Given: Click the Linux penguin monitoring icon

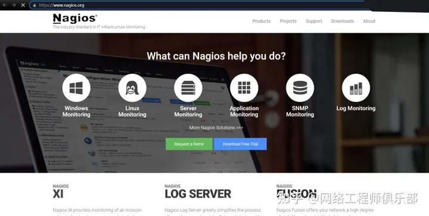Looking at the screenshot, I should point(132,88).
